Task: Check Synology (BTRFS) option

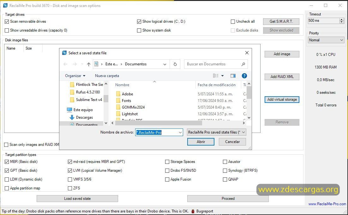Action: point(225,170)
